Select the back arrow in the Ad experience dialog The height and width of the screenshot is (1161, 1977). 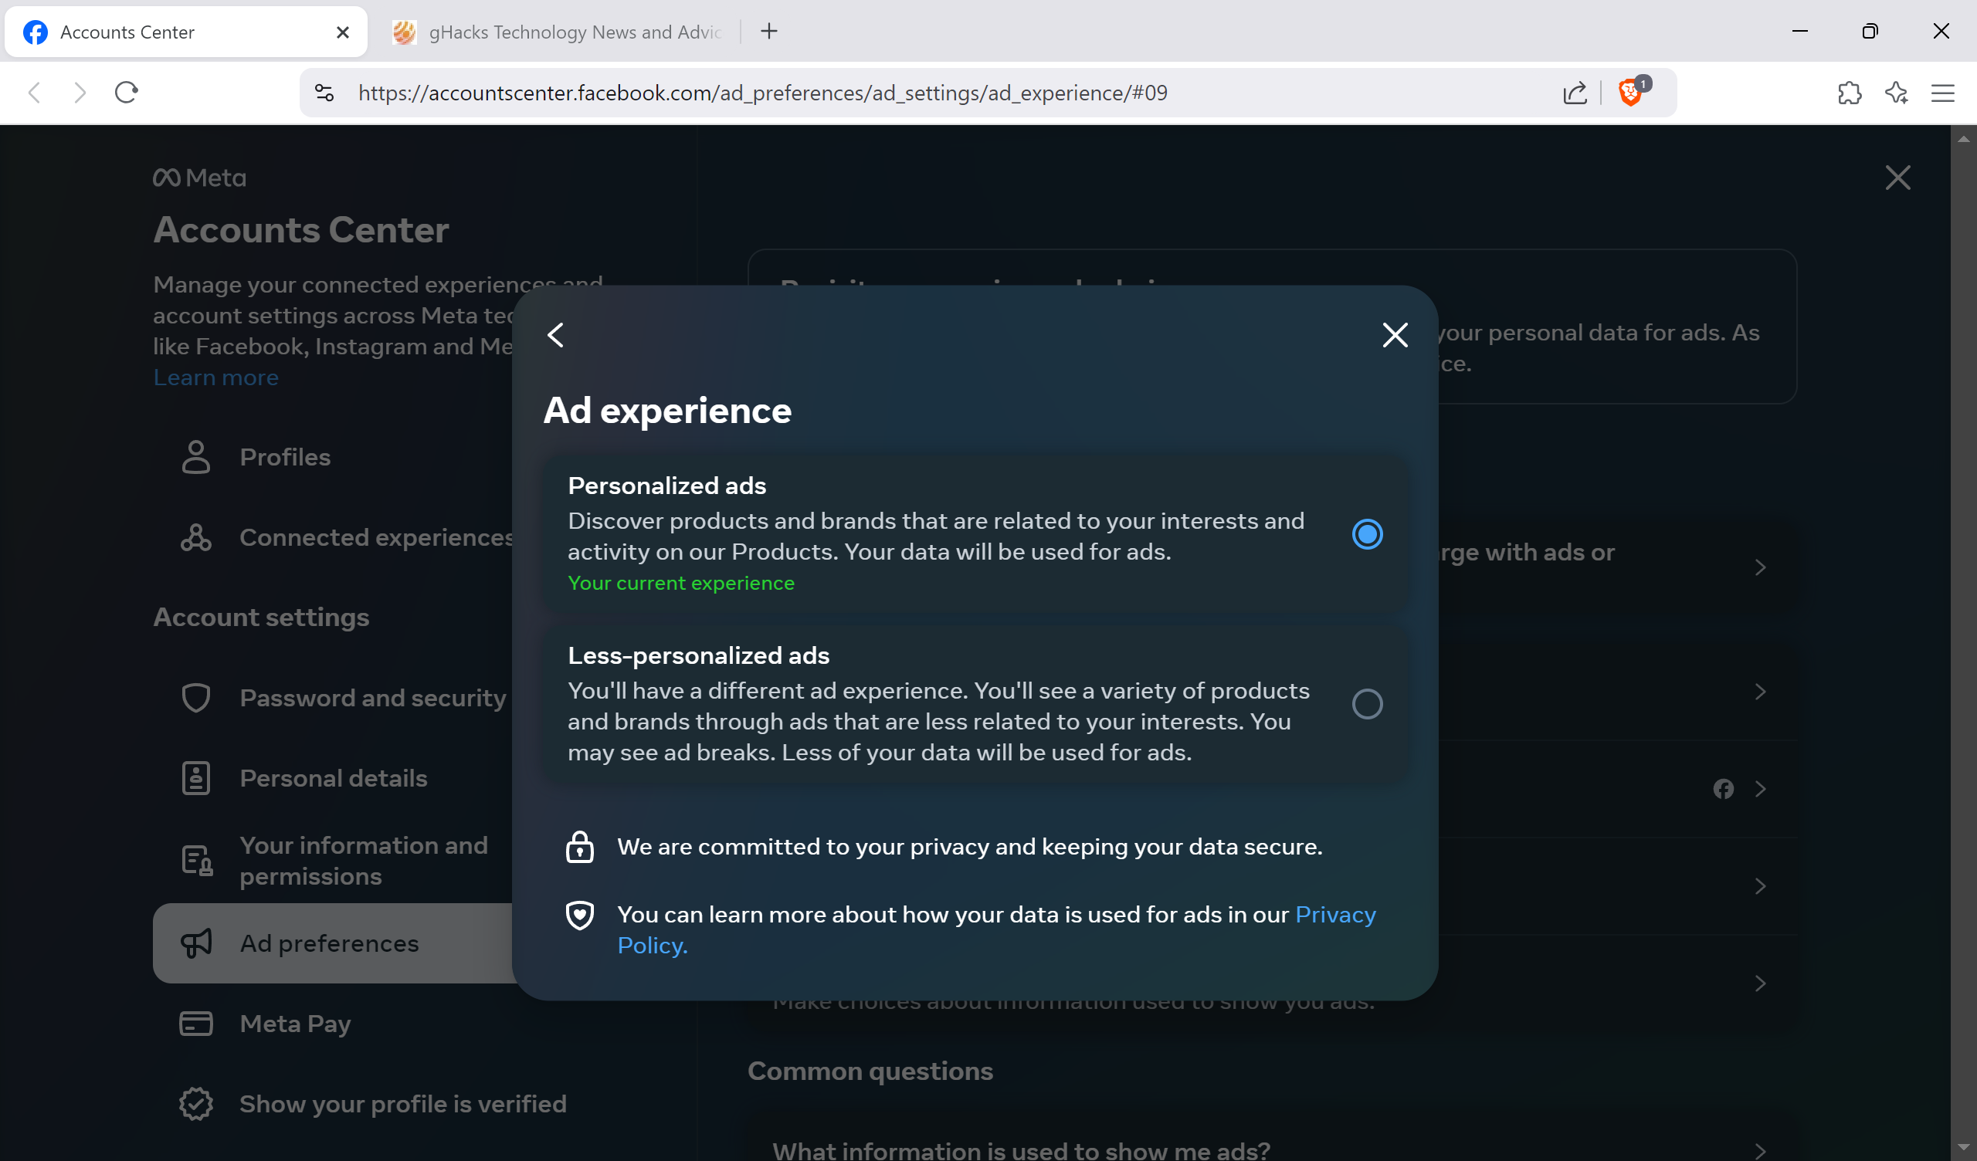point(555,335)
